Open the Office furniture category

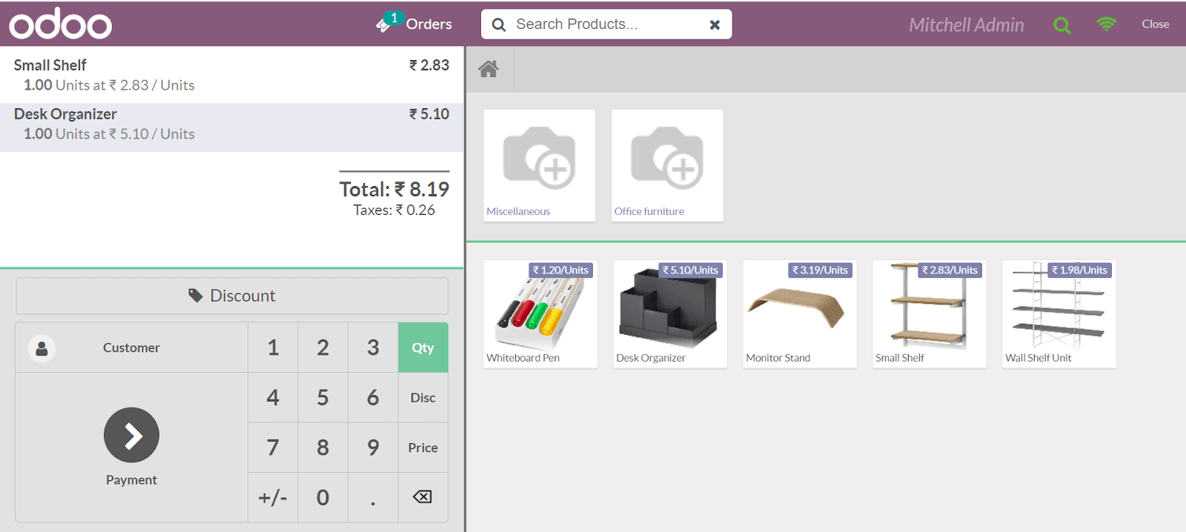coord(667,165)
